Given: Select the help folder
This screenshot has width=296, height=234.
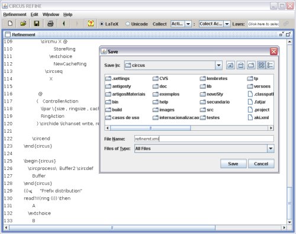Looking at the screenshot, I should 160,102.
